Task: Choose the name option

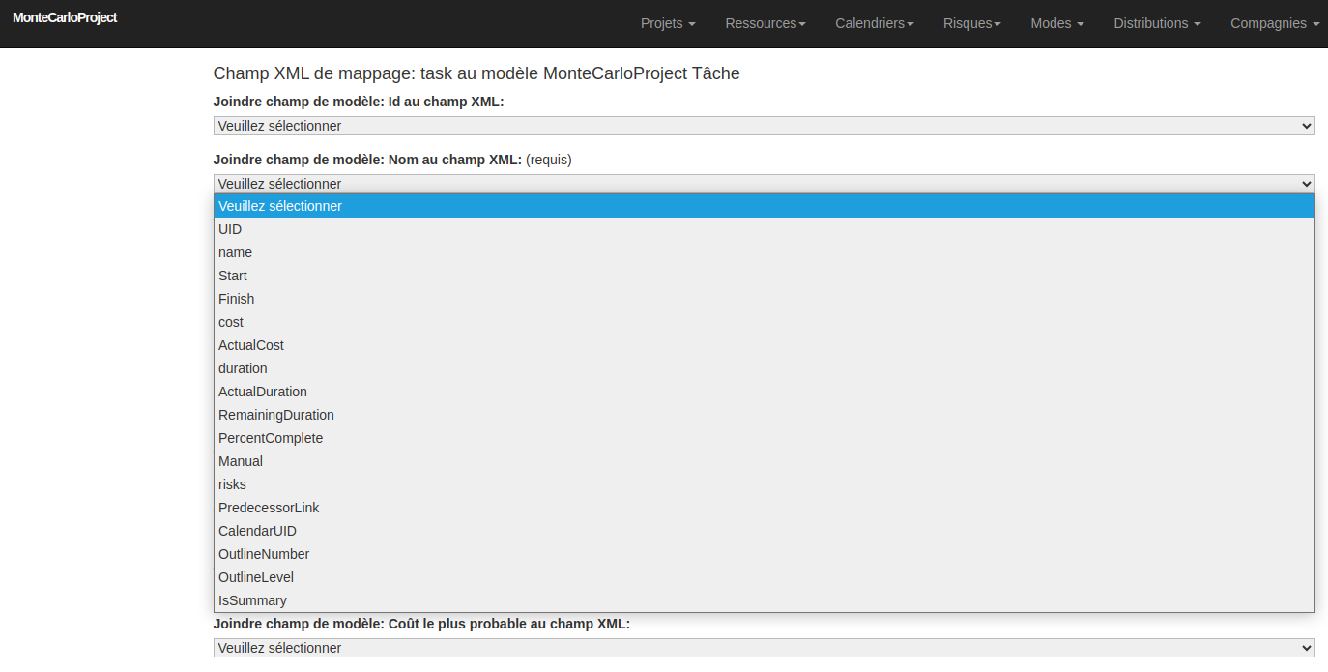Action: click(x=235, y=252)
